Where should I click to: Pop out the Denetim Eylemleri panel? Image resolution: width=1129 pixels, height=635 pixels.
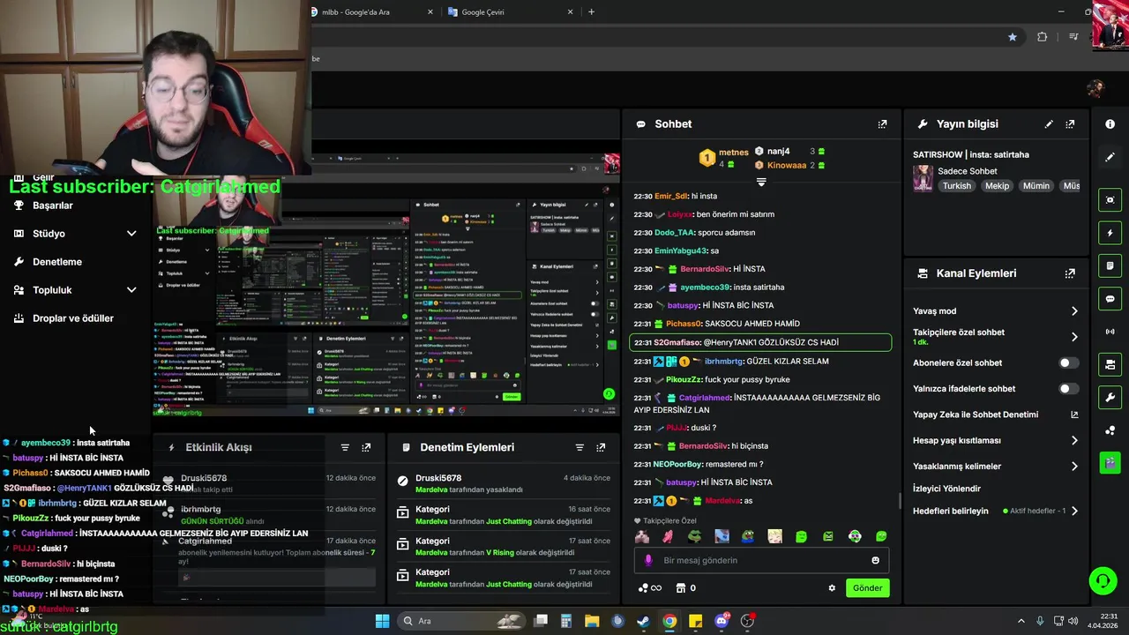[x=601, y=447]
